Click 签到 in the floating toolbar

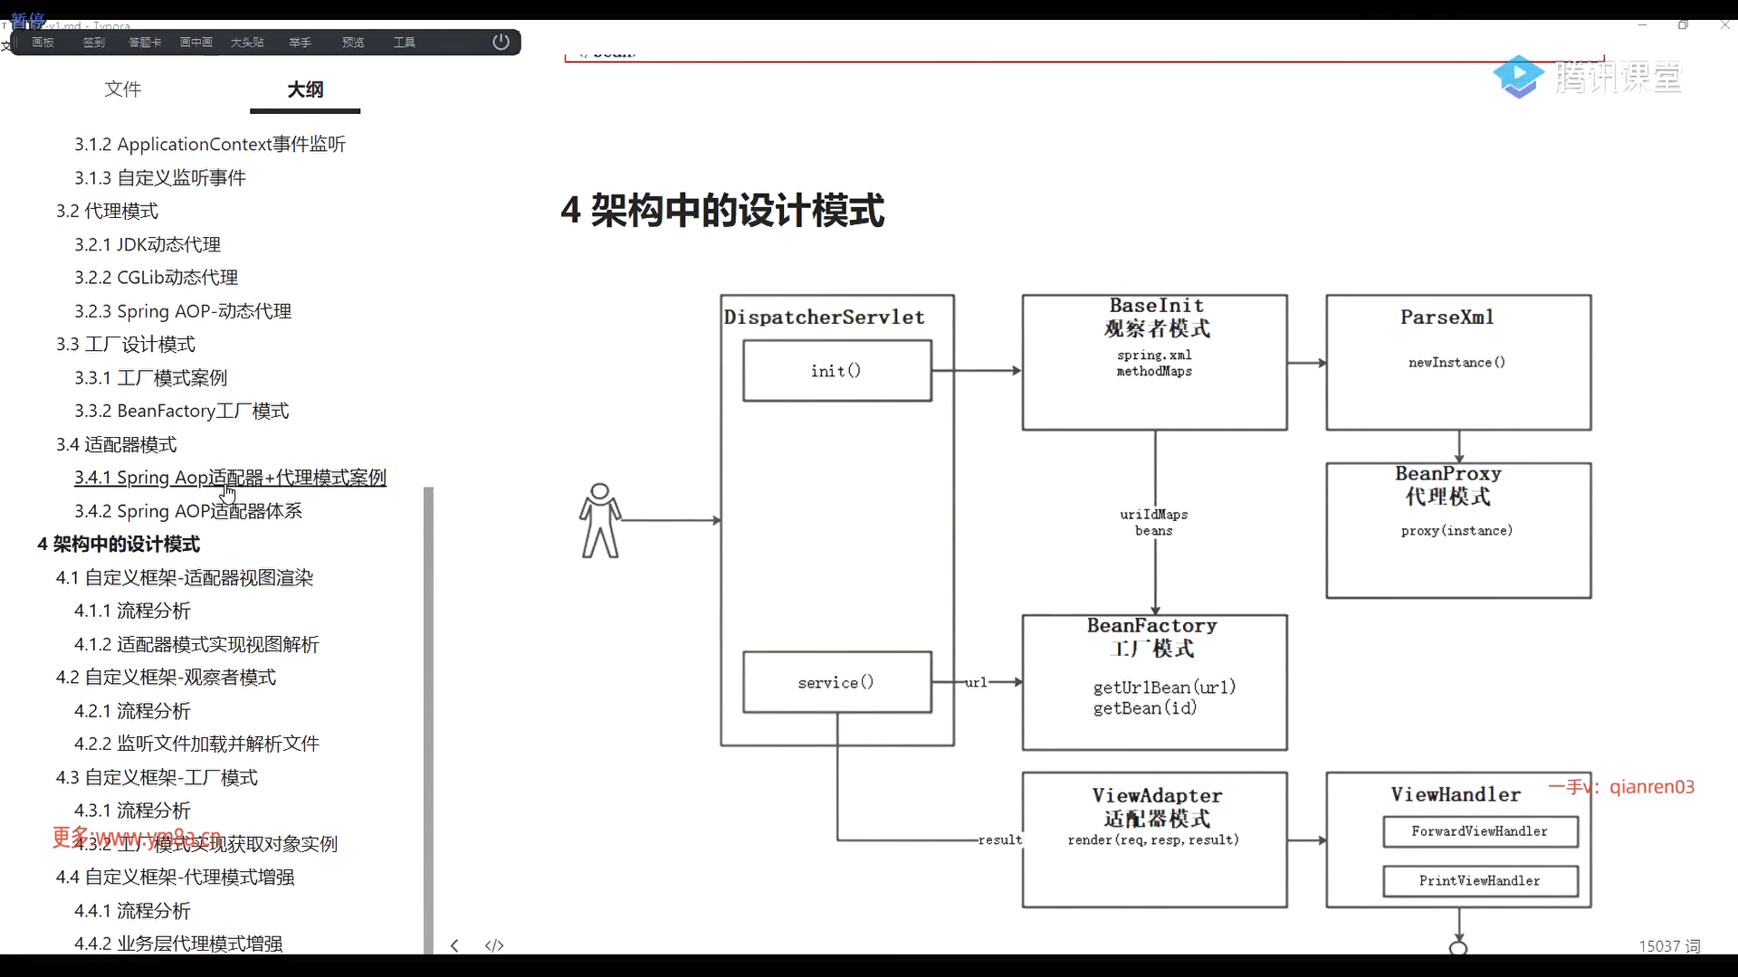tap(94, 43)
